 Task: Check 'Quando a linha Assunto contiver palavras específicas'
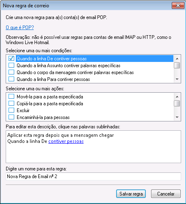(x=11, y=66)
